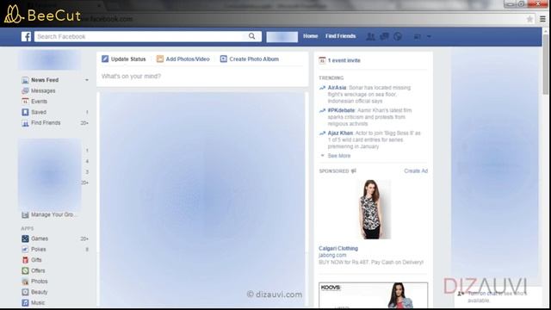Click the Offers app icon
The height and width of the screenshot is (310, 551).
[25, 270]
